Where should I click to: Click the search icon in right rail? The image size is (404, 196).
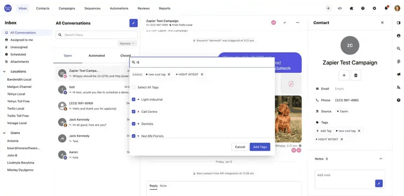coord(399,48)
